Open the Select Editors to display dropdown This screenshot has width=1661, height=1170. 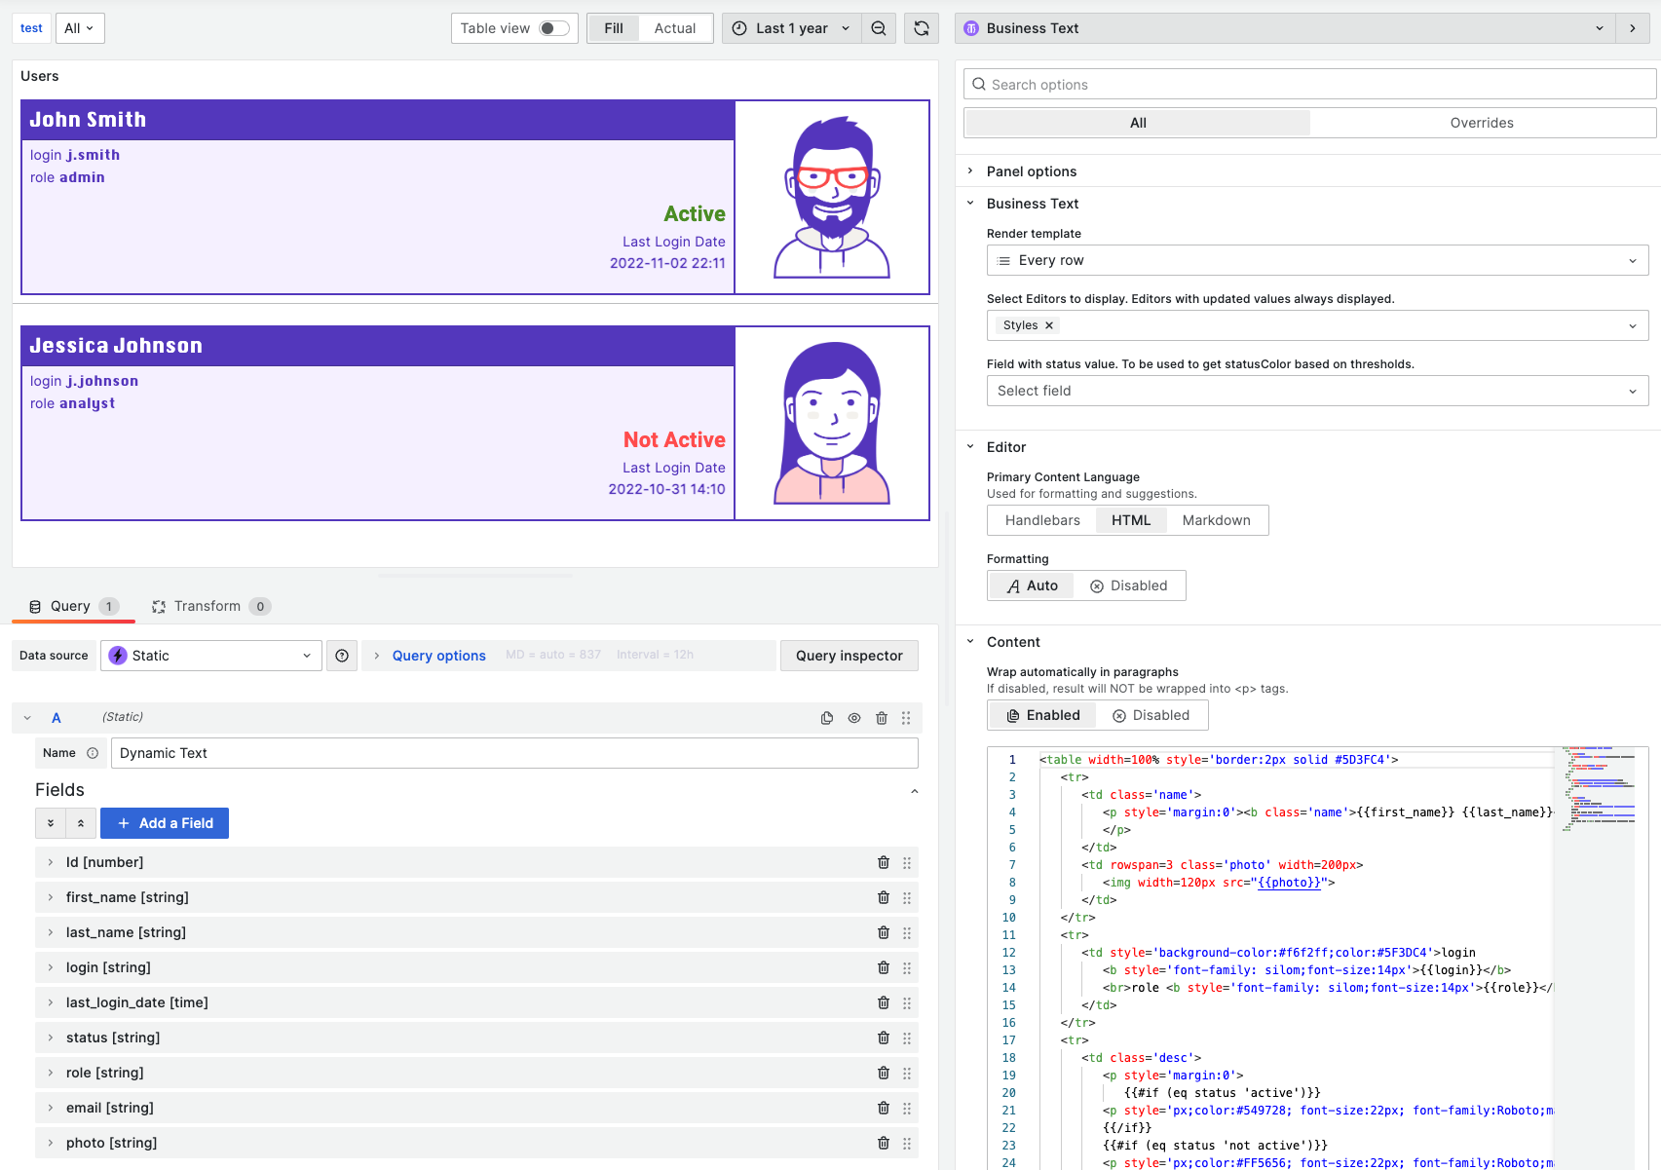1317,325
